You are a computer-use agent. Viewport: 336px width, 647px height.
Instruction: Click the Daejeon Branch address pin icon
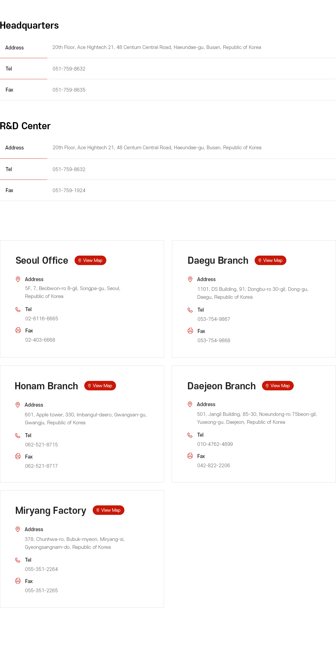[x=190, y=404]
